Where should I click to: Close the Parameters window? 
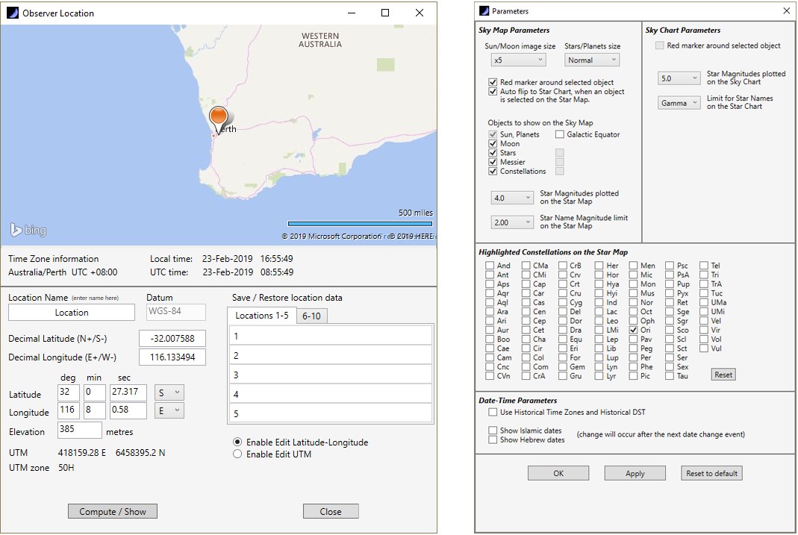pyautogui.click(x=786, y=10)
